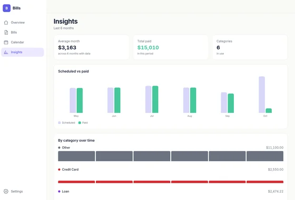Click the Loan purple dot
This screenshot has width=295, height=200.
[59, 192]
